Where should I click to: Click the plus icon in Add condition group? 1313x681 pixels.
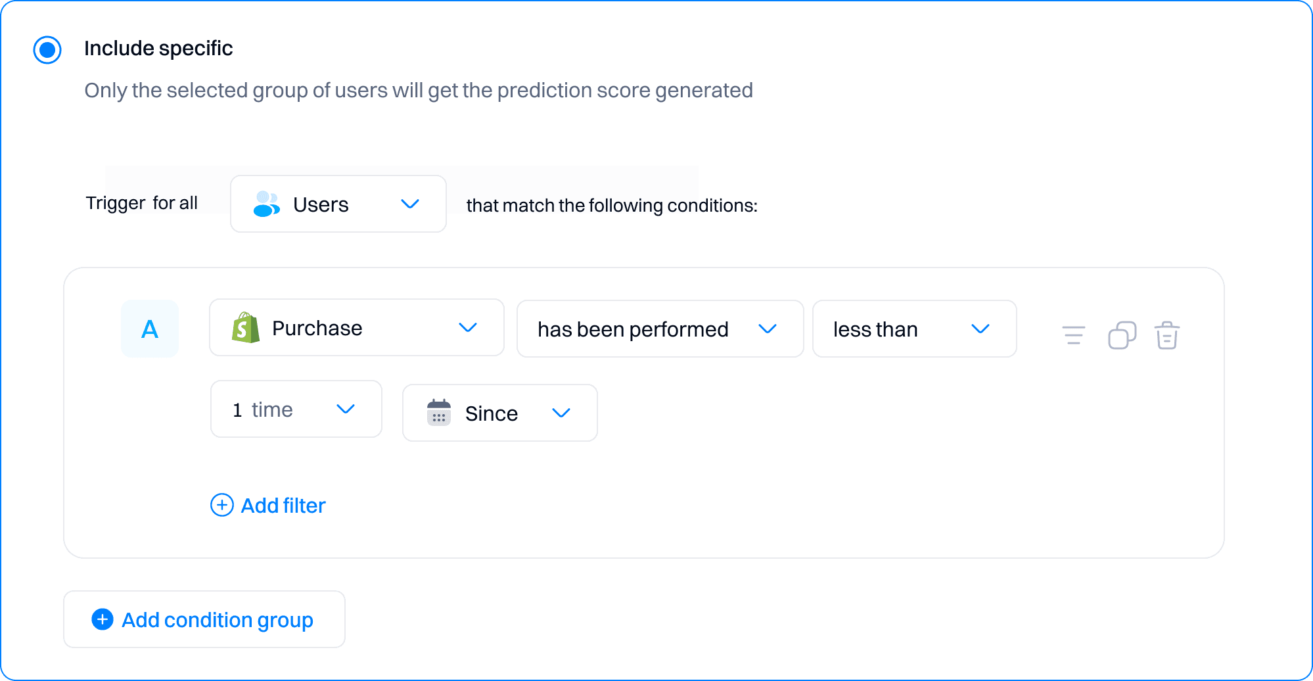[102, 619]
